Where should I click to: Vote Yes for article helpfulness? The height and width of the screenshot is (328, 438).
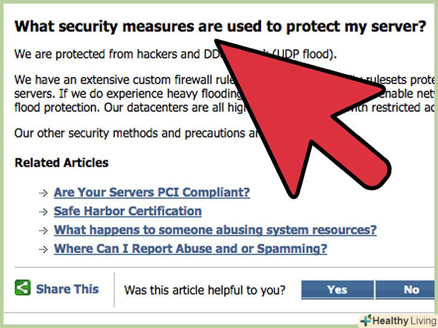pyautogui.click(x=337, y=290)
